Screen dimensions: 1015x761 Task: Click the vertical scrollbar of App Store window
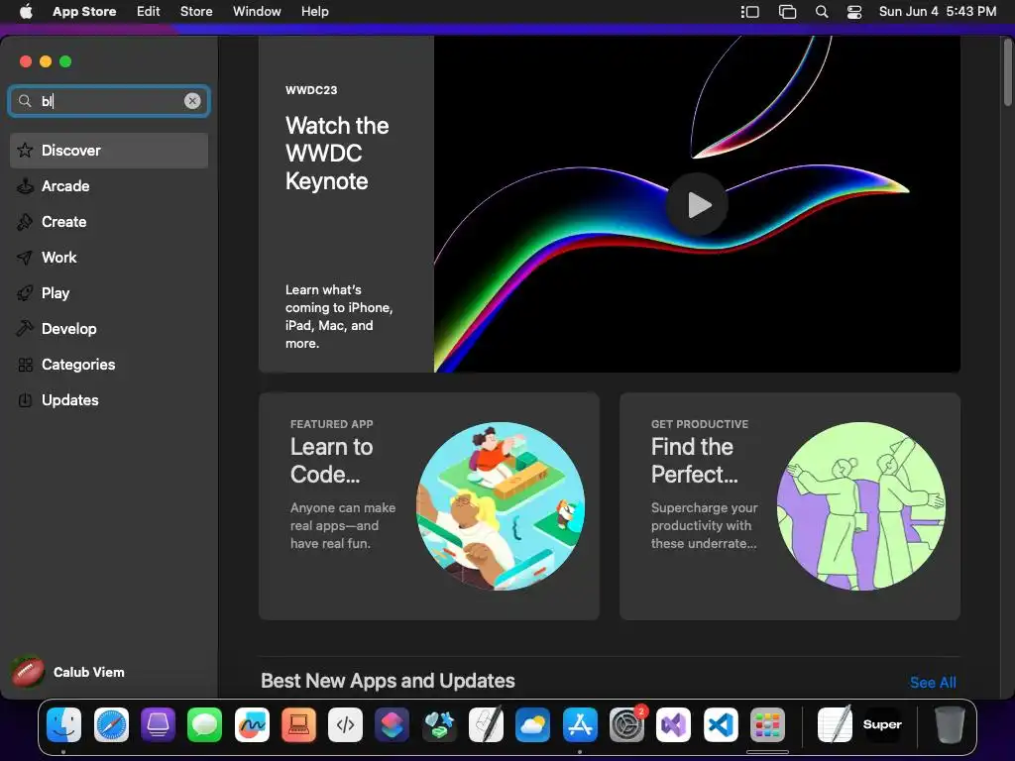[x=1007, y=71]
